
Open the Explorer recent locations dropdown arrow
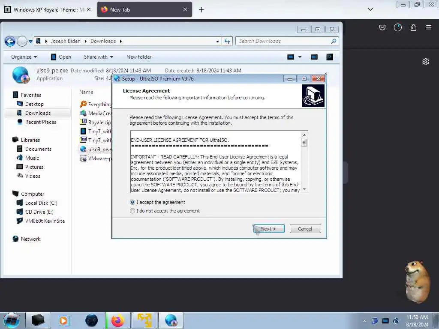30,42
